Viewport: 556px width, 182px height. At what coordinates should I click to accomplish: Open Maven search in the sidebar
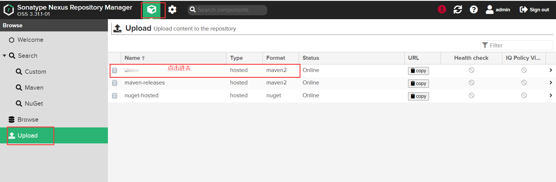pyautogui.click(x=34, y=88)
